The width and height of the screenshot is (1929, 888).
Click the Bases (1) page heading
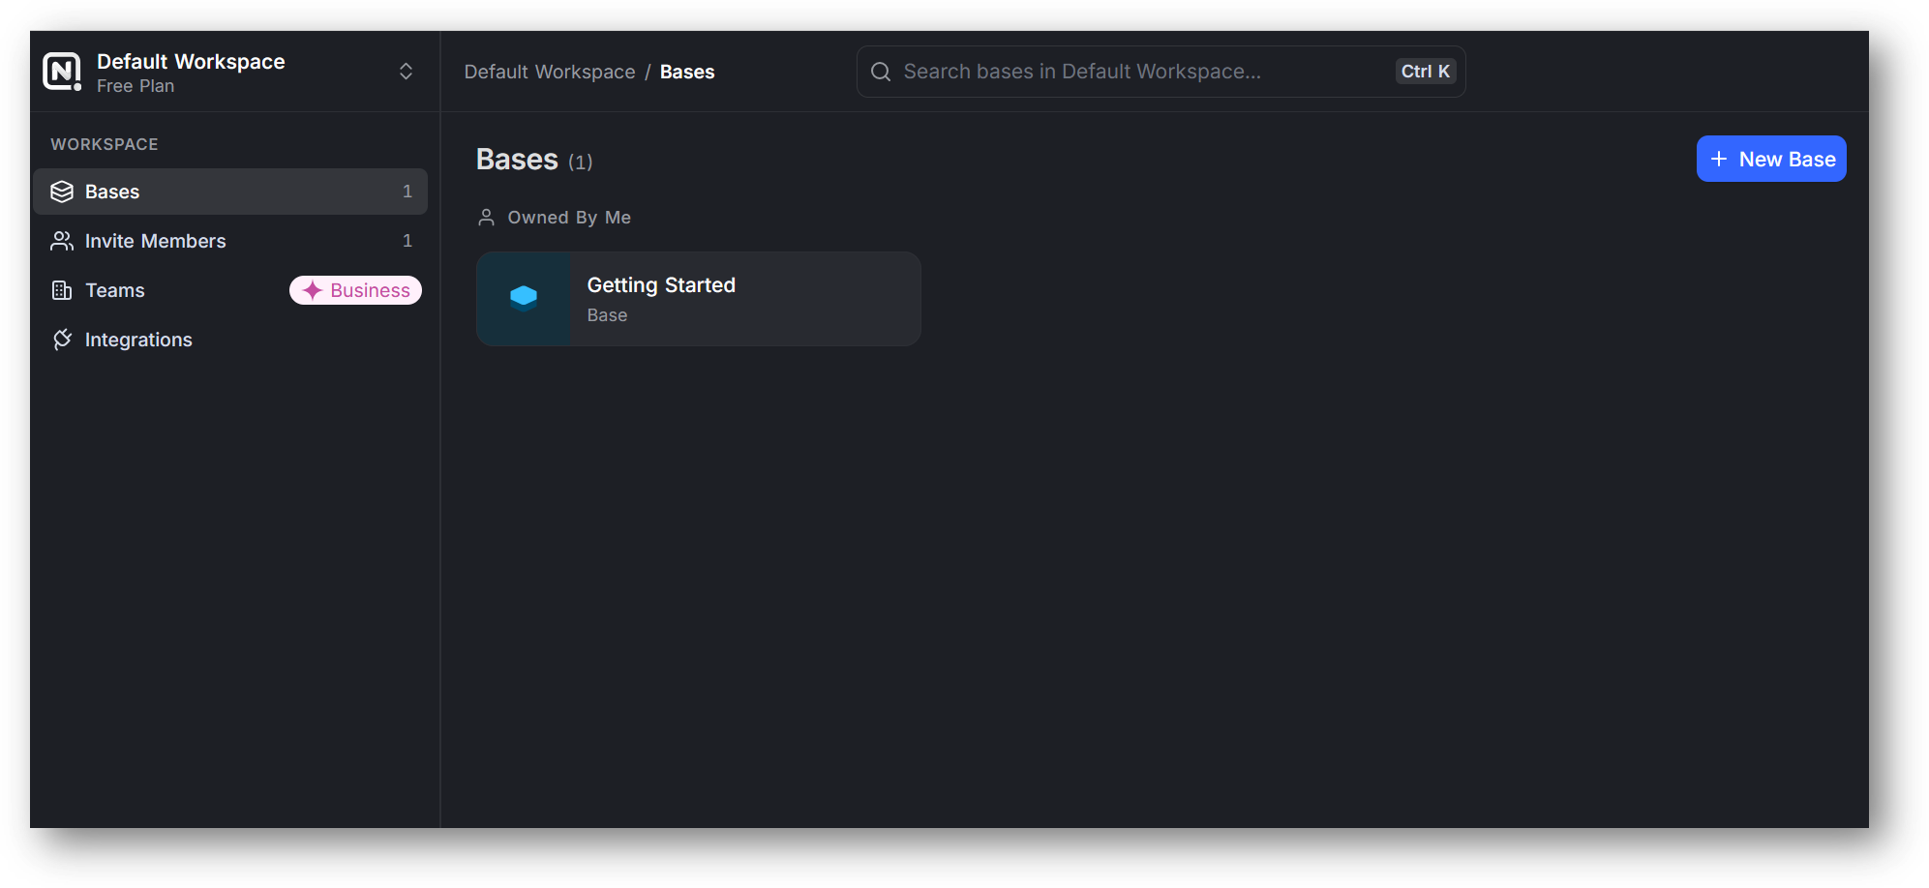click(x=534, y=160)
